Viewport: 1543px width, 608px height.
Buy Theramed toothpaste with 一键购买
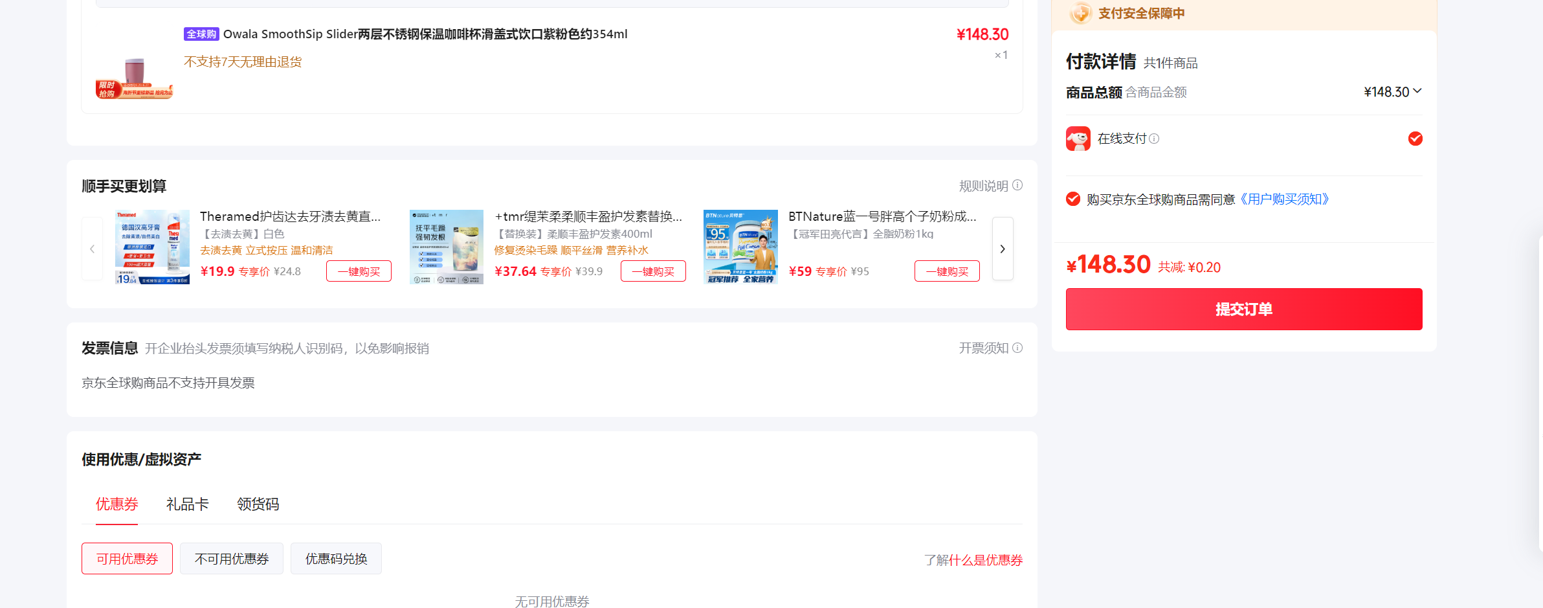[x=359, y=271]
